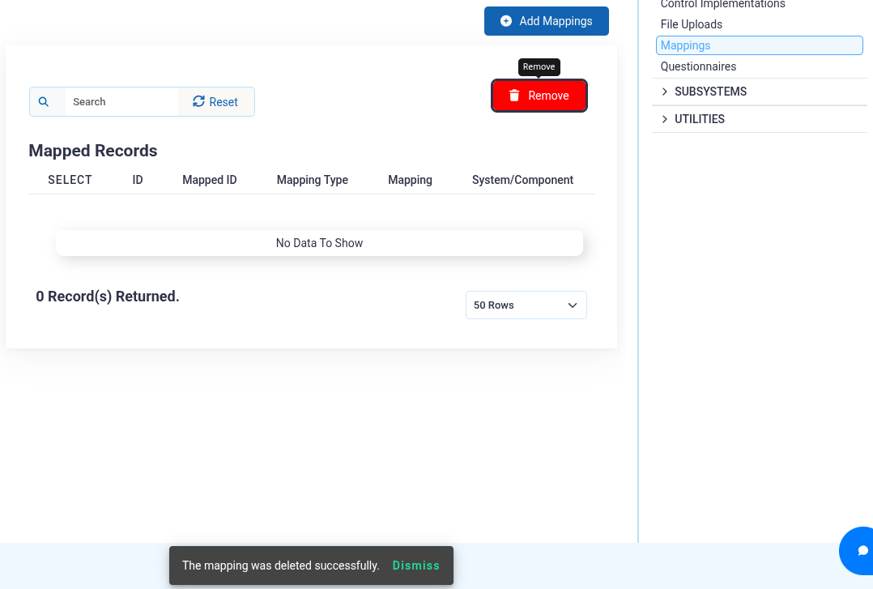Click the SUBSYSTEMS chevron arrow
873x589 pixels.
point(664,92)
